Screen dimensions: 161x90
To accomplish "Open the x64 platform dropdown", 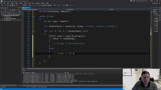I will (x=33, y=5).
